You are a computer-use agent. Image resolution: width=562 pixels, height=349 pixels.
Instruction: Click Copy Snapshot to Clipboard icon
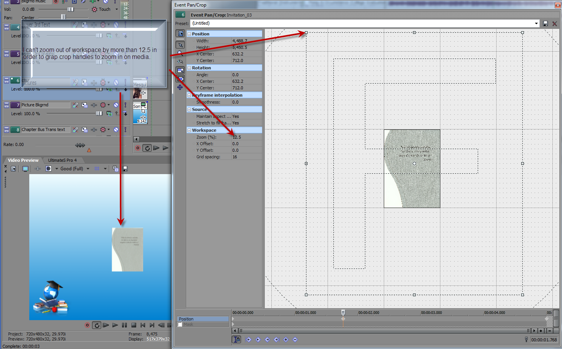(115, 169)
